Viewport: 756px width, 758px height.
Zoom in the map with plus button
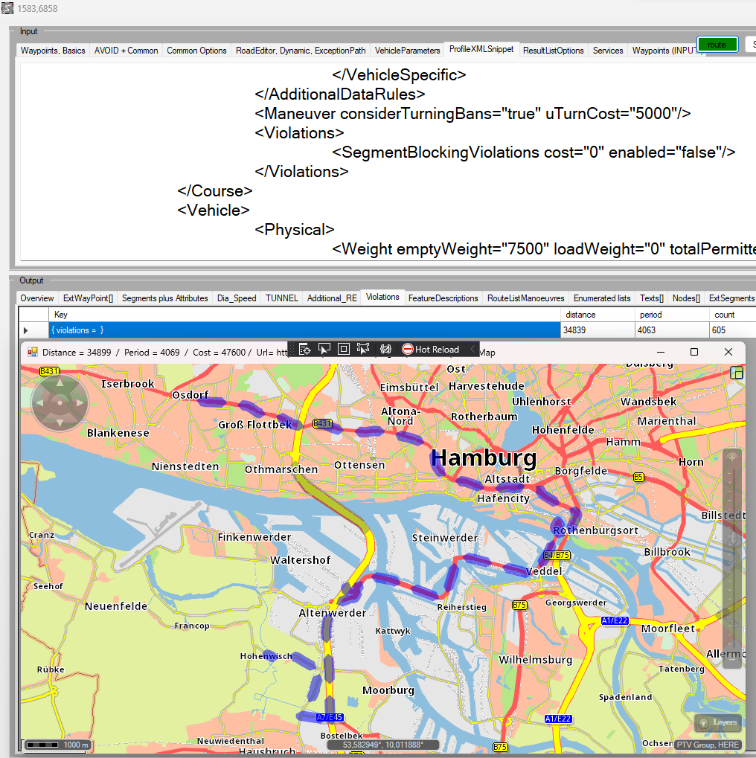pos(731,457)
